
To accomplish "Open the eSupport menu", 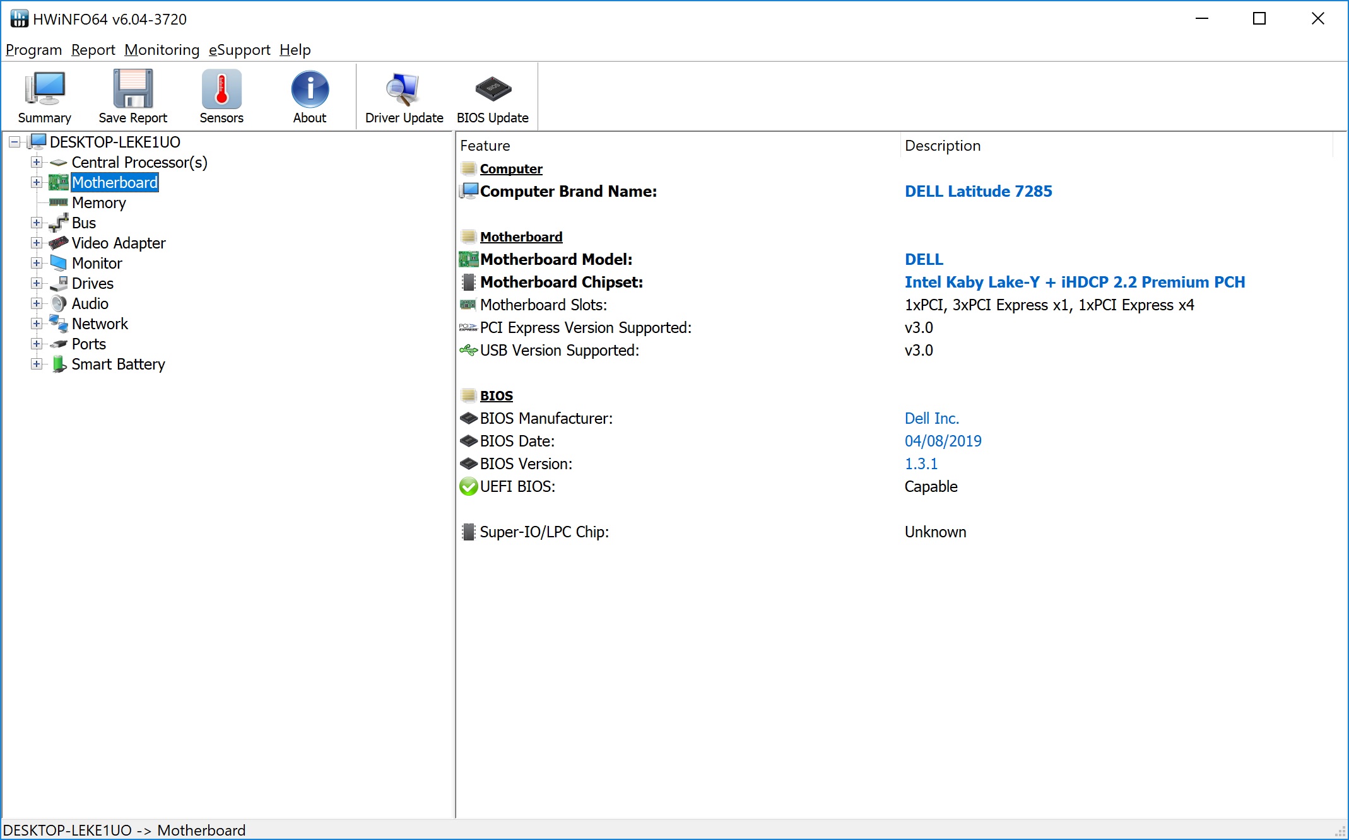I will pyautogui.click(x=239, y=50).
